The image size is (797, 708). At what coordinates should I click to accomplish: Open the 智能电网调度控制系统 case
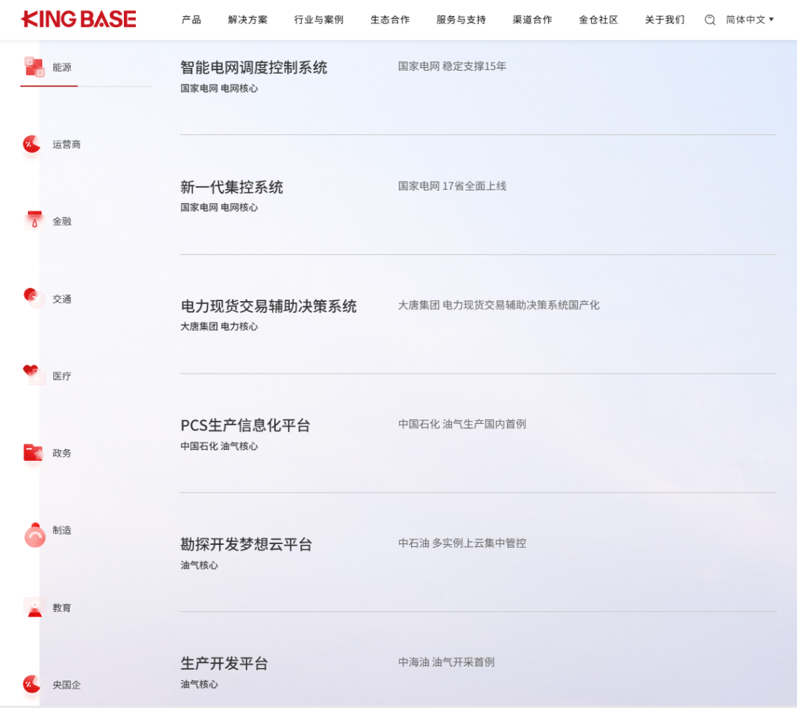click(x=254, y=68)
